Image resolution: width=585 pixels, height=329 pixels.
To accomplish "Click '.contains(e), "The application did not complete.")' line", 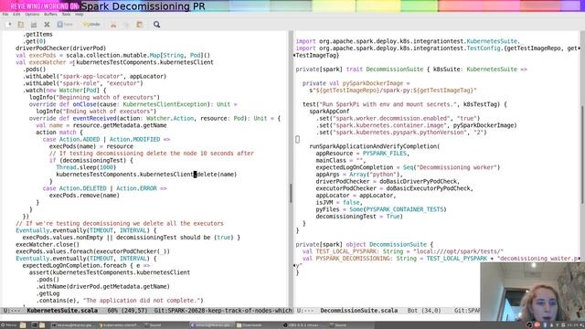I will tap(120, 301).
